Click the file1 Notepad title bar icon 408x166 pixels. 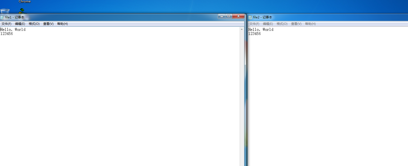tap(2, 17)
